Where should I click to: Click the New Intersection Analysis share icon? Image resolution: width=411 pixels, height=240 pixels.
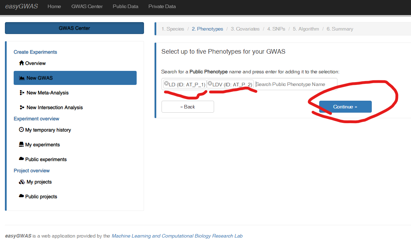pos(22,107)
